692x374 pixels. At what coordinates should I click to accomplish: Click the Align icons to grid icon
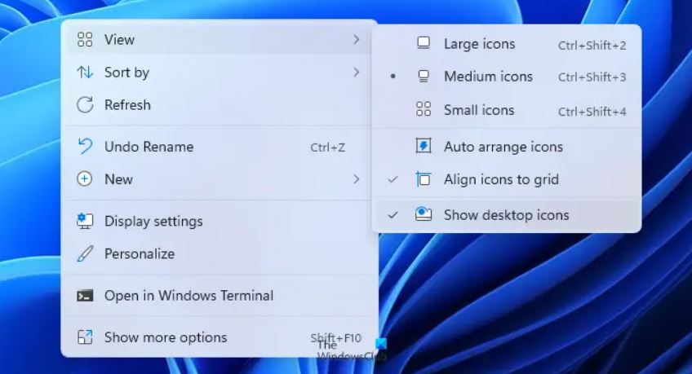[424, 178]
